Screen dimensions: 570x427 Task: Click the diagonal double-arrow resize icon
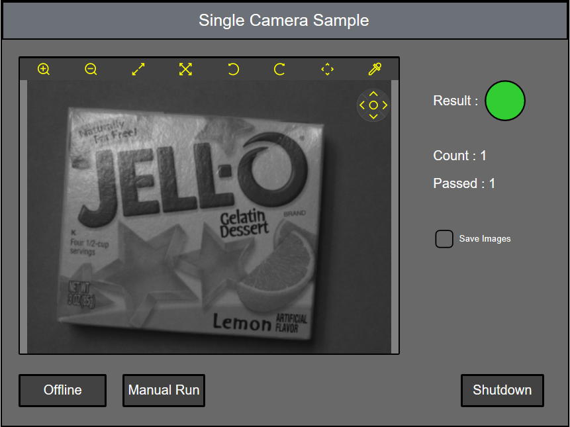(x=138, y=70)
